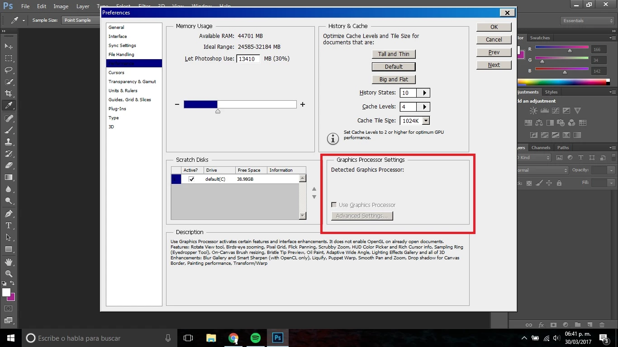The image size is (618, 347).
Task: Open the layer Kind filter dropdown
Action: [x=534, y=158]
